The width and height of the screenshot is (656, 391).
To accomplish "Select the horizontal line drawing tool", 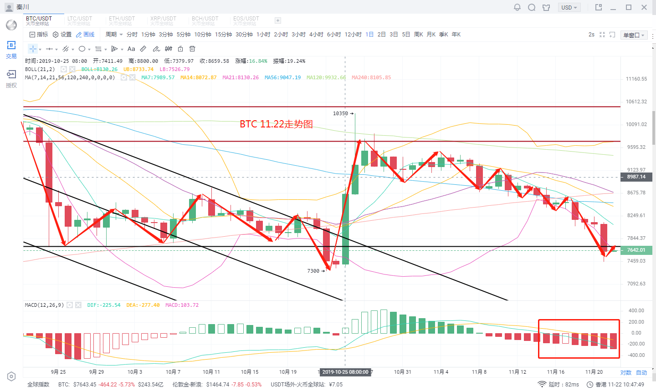I will [49, 49].
